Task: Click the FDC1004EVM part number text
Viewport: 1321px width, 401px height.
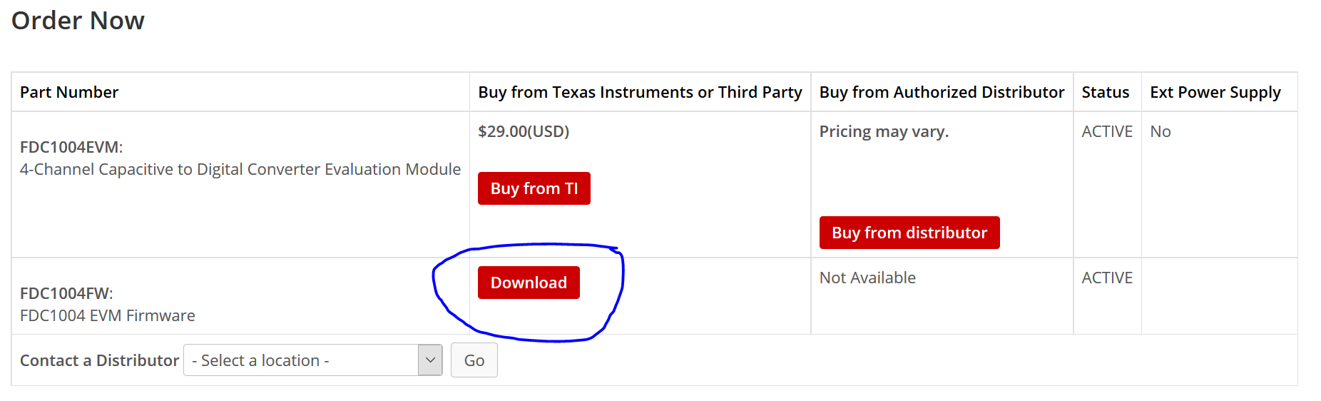Action: (71, 147)
